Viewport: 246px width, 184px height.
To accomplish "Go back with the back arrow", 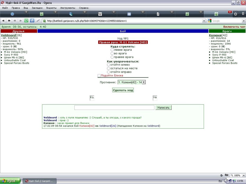I will click(x=9, y=21).
